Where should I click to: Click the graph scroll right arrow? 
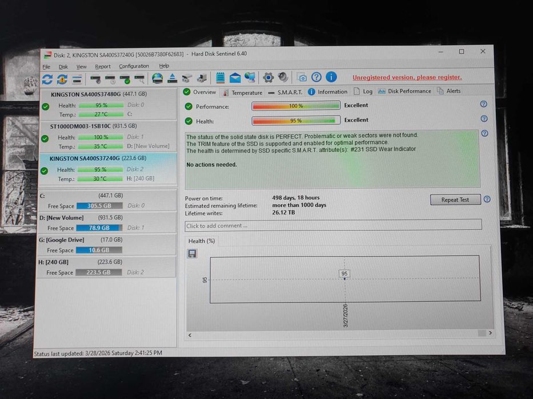pyautogui.click(x=490, y=333)
